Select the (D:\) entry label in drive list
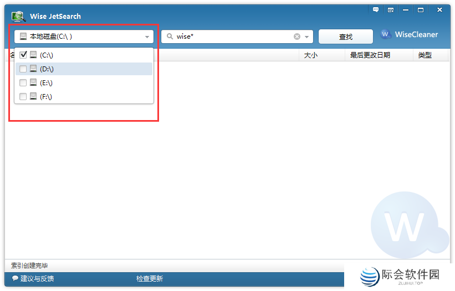Viewport: 455px width, 291px height. [x=47, y=69]
